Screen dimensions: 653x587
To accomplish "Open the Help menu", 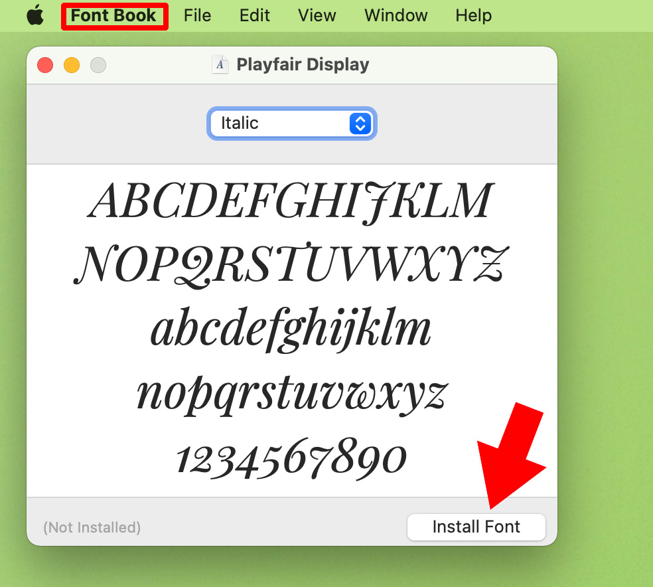I will (474, 16).
